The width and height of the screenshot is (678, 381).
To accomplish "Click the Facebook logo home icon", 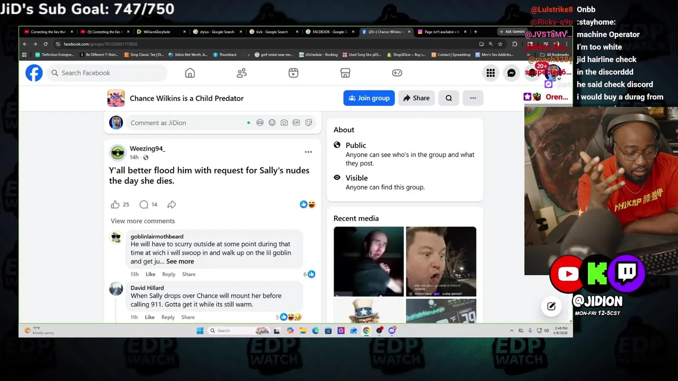I will [34, 73].
